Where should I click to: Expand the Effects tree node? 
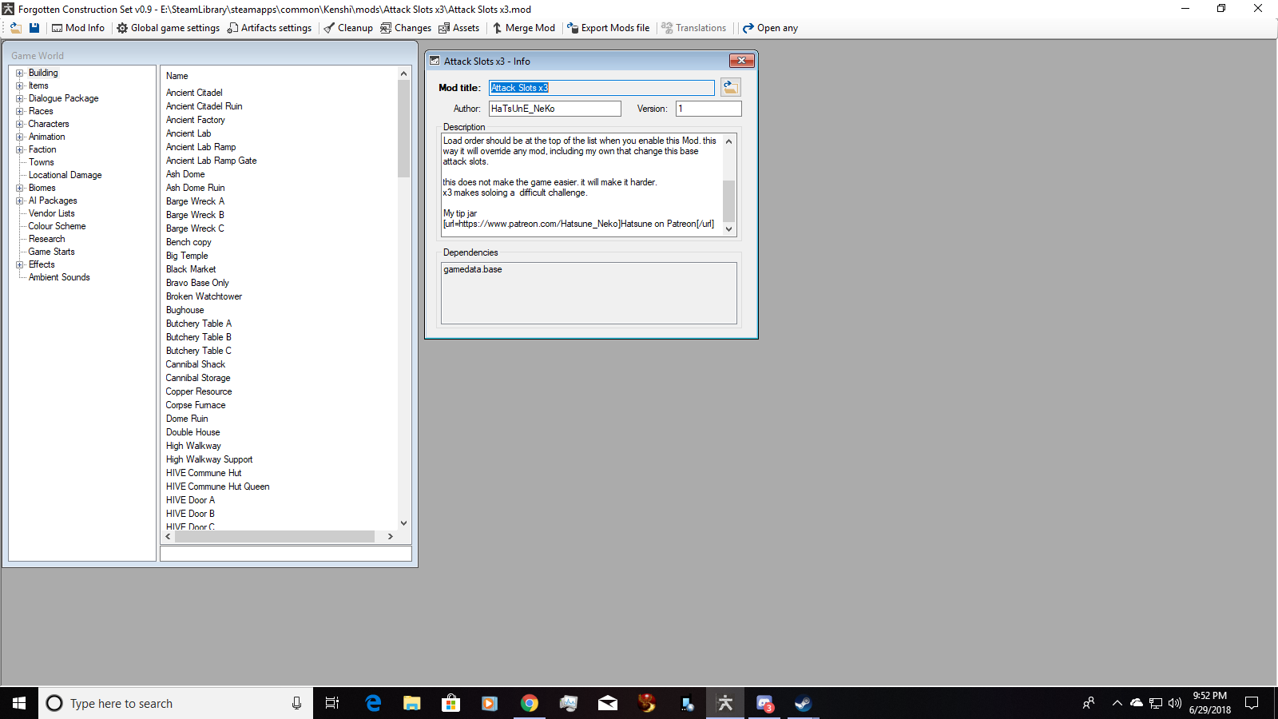click(x=20, y=264)
